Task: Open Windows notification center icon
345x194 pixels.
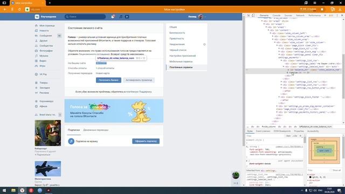Action: 340,190
